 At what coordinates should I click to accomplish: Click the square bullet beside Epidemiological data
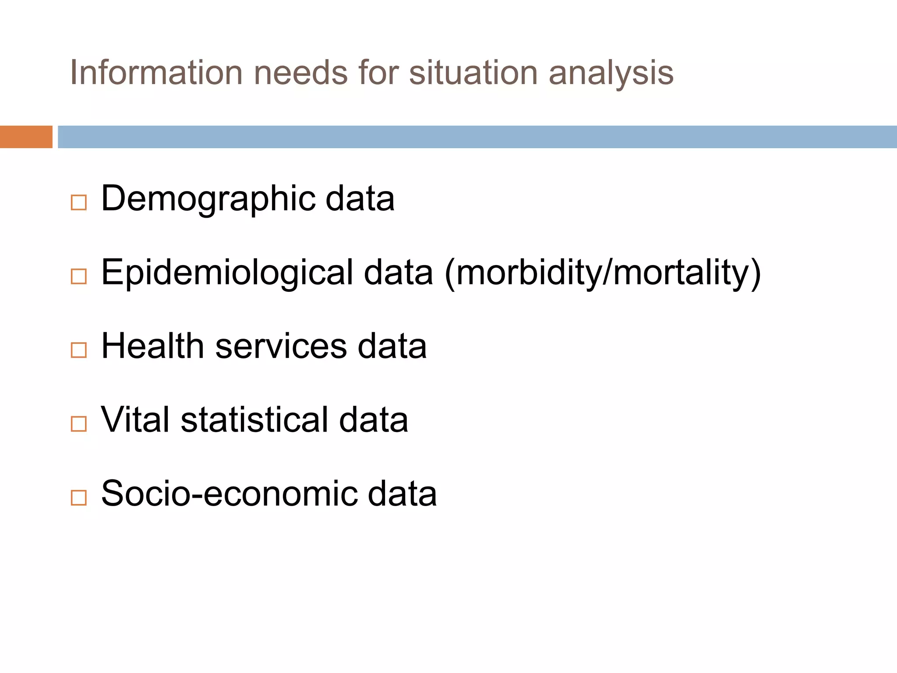click(78, 276)
